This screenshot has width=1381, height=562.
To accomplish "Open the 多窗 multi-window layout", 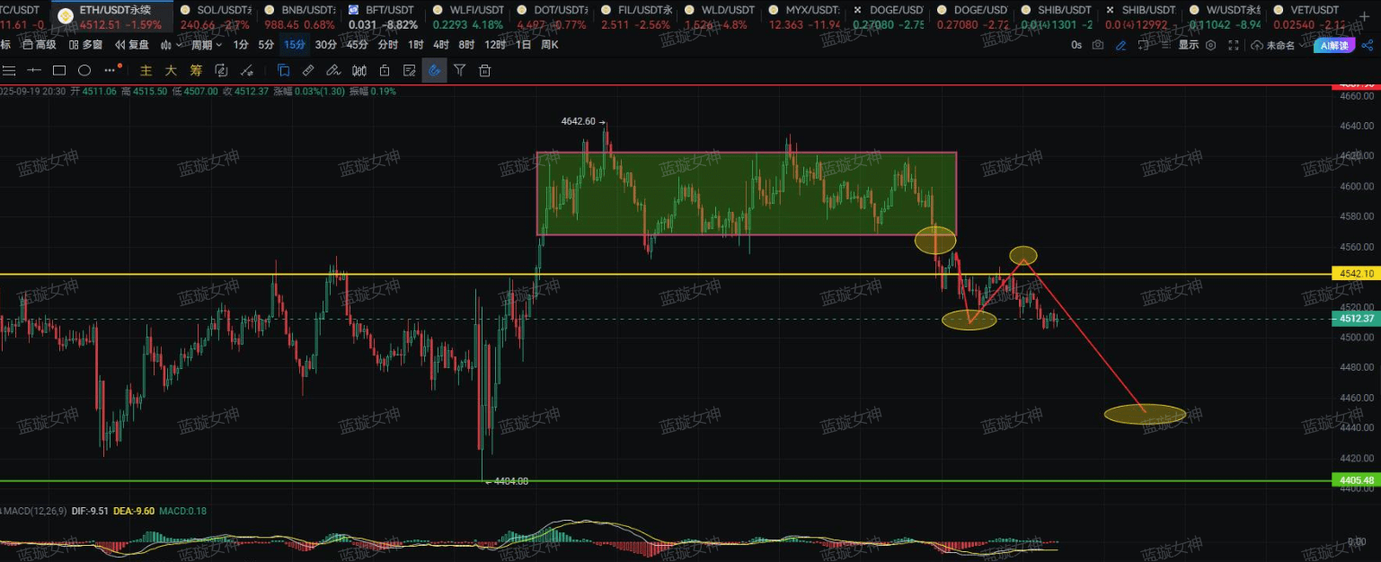I will point(84,45).
